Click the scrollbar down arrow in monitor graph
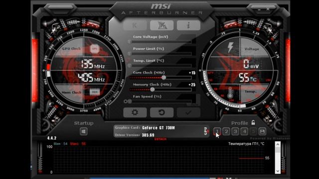 [278, 171]
